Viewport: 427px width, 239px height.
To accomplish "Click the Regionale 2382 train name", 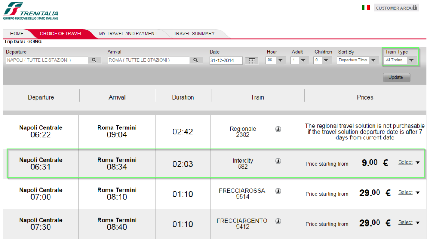I will pos(243,132).
